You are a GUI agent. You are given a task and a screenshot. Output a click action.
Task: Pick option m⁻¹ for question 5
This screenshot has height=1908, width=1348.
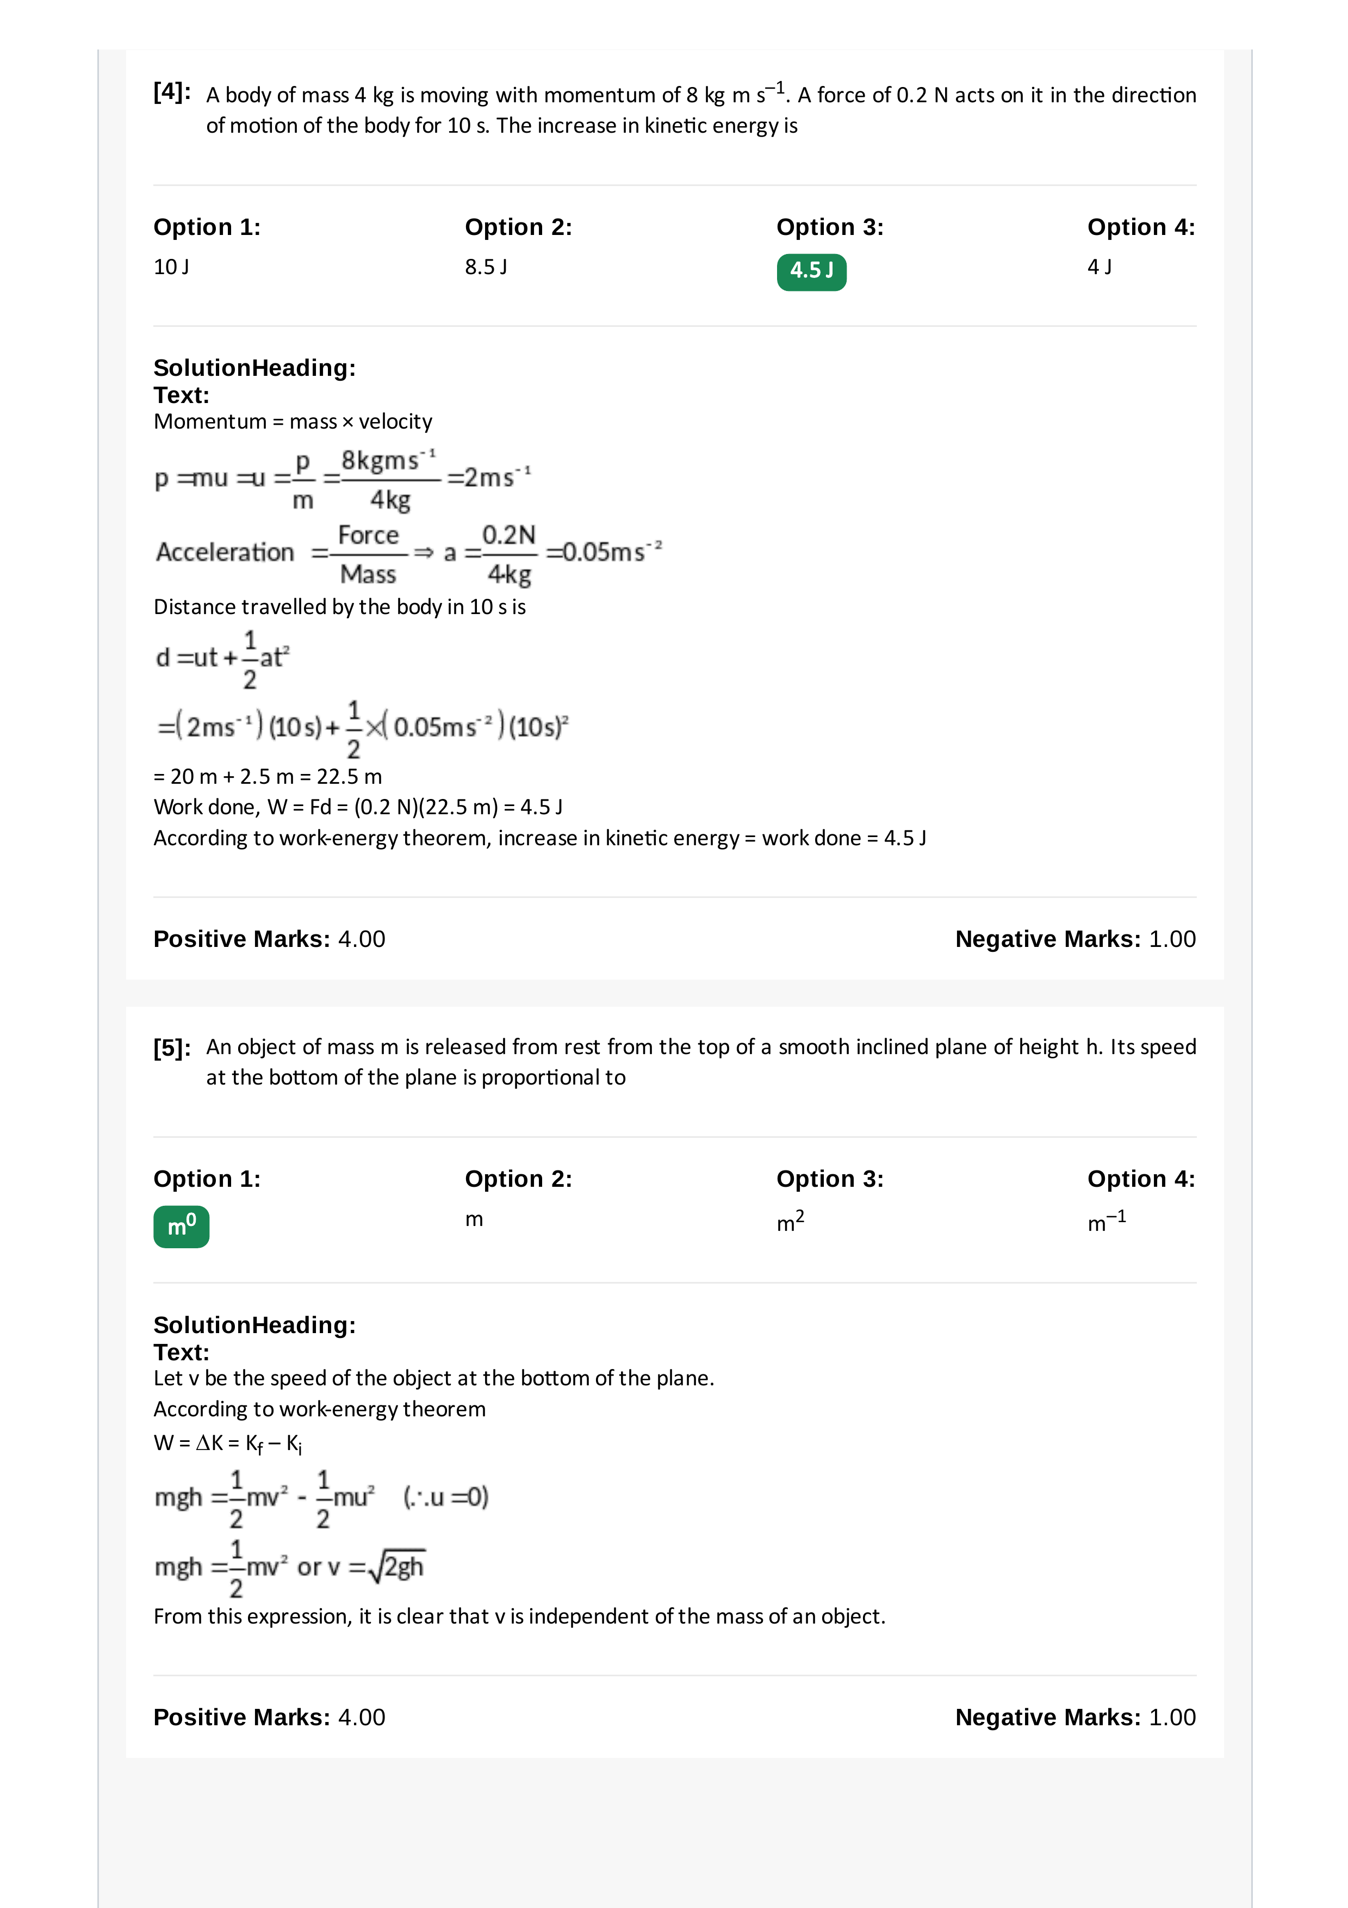click(1107, 1221)
